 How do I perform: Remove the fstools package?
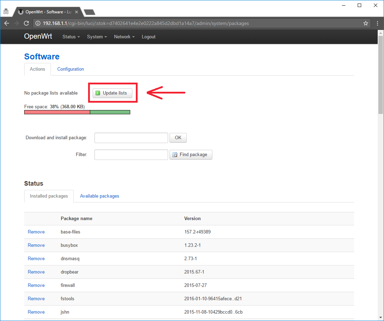(36, 299)
